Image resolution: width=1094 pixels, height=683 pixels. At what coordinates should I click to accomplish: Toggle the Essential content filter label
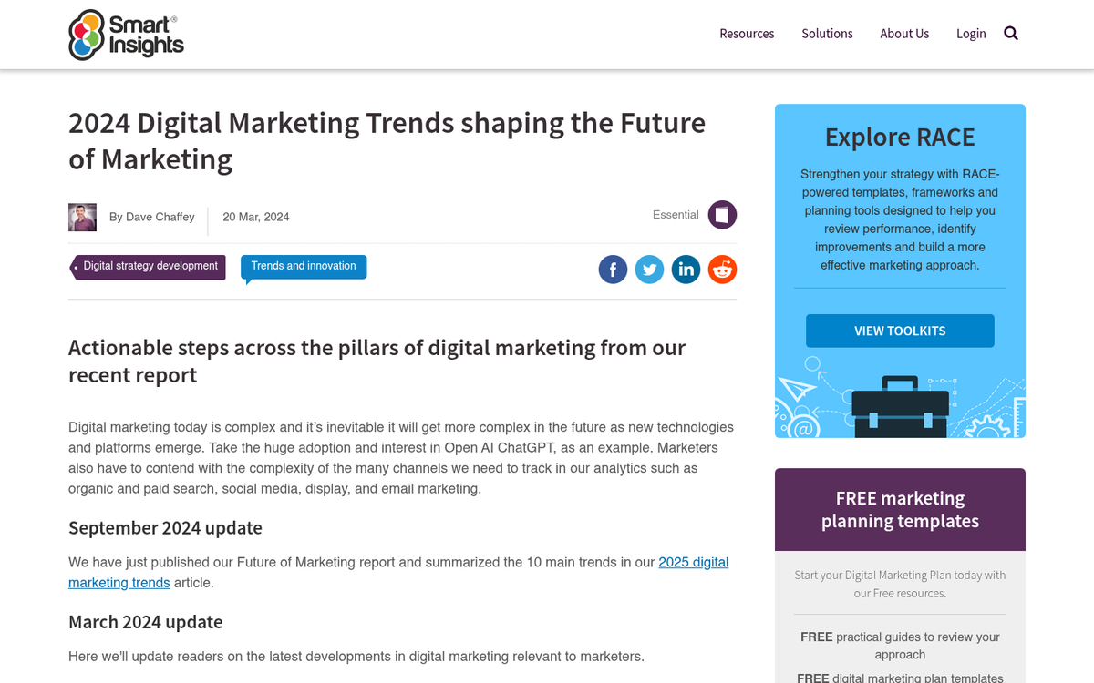[675, 214]
